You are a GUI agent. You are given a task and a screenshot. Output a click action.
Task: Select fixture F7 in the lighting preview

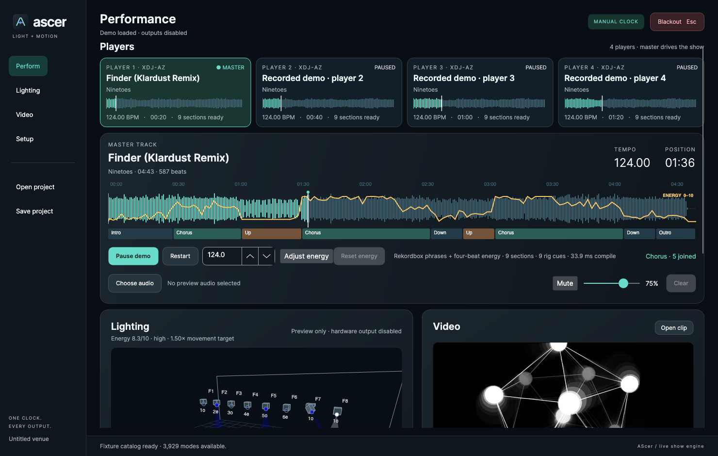(310, 408)
